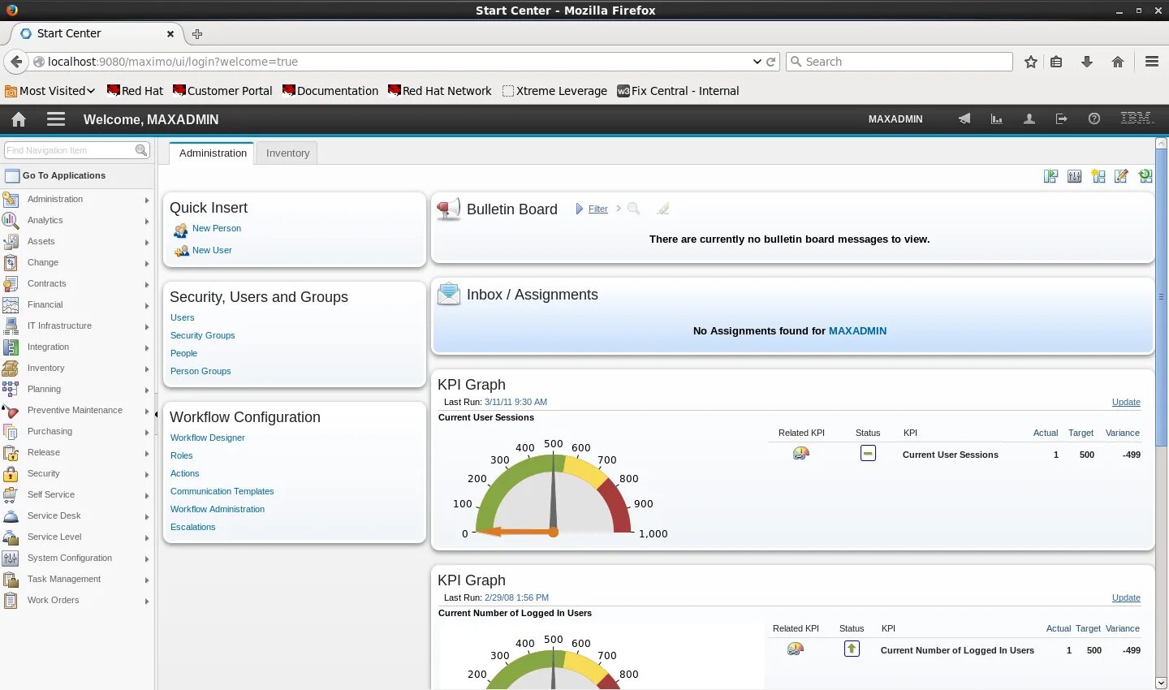Image resolution: width=1169 pixels, height=690 pixels.
Task: Click the Display Settings sliders icon
Action: point(1075,176)
